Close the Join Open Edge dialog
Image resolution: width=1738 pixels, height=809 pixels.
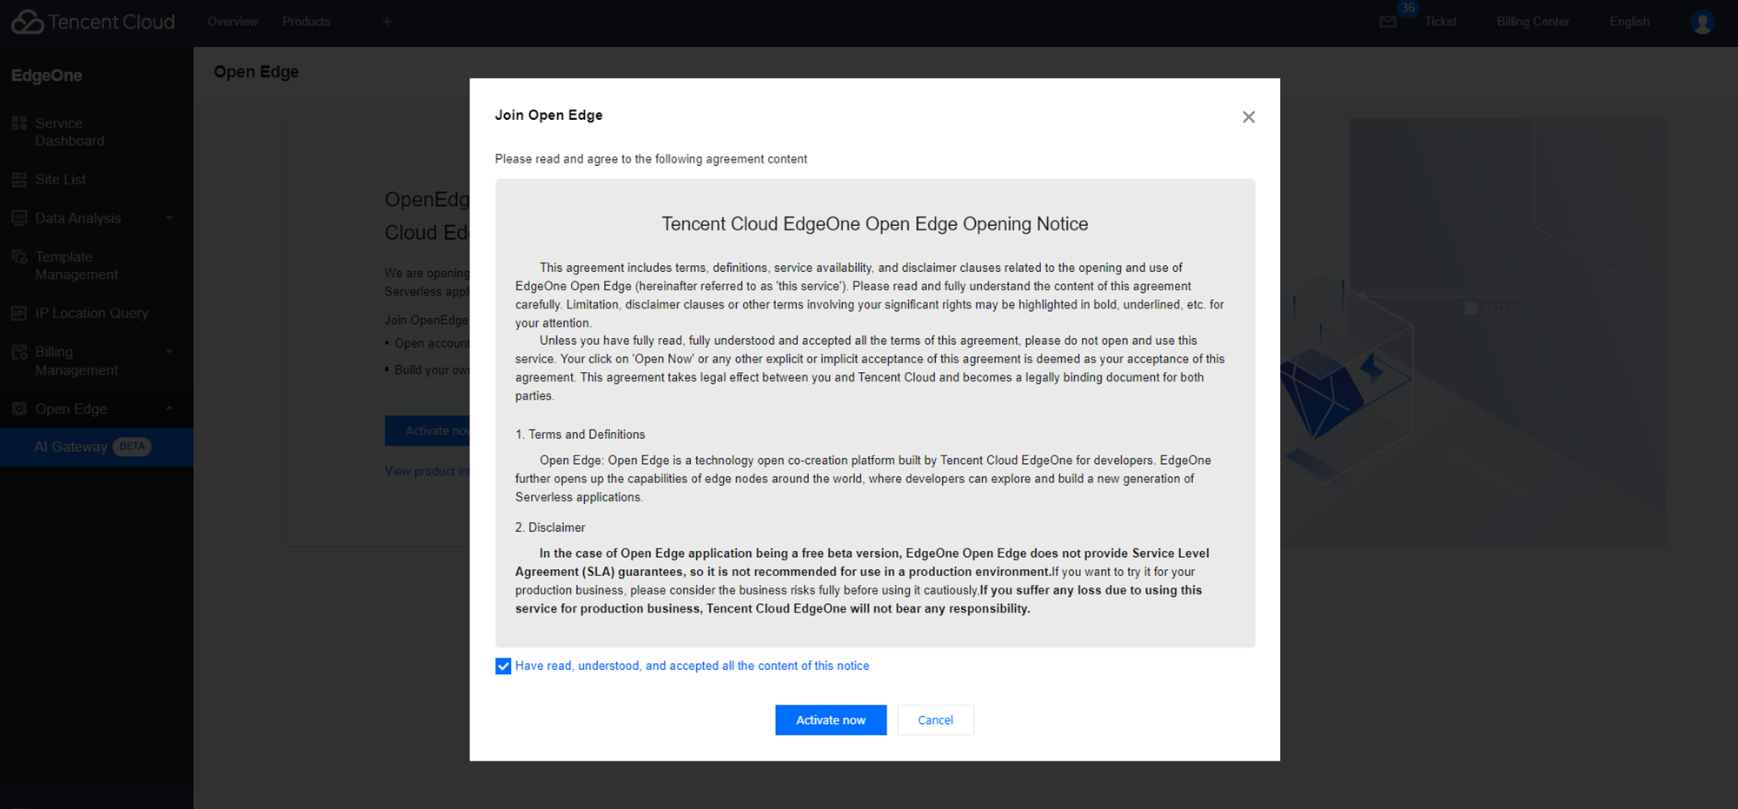click(1249, 116)
